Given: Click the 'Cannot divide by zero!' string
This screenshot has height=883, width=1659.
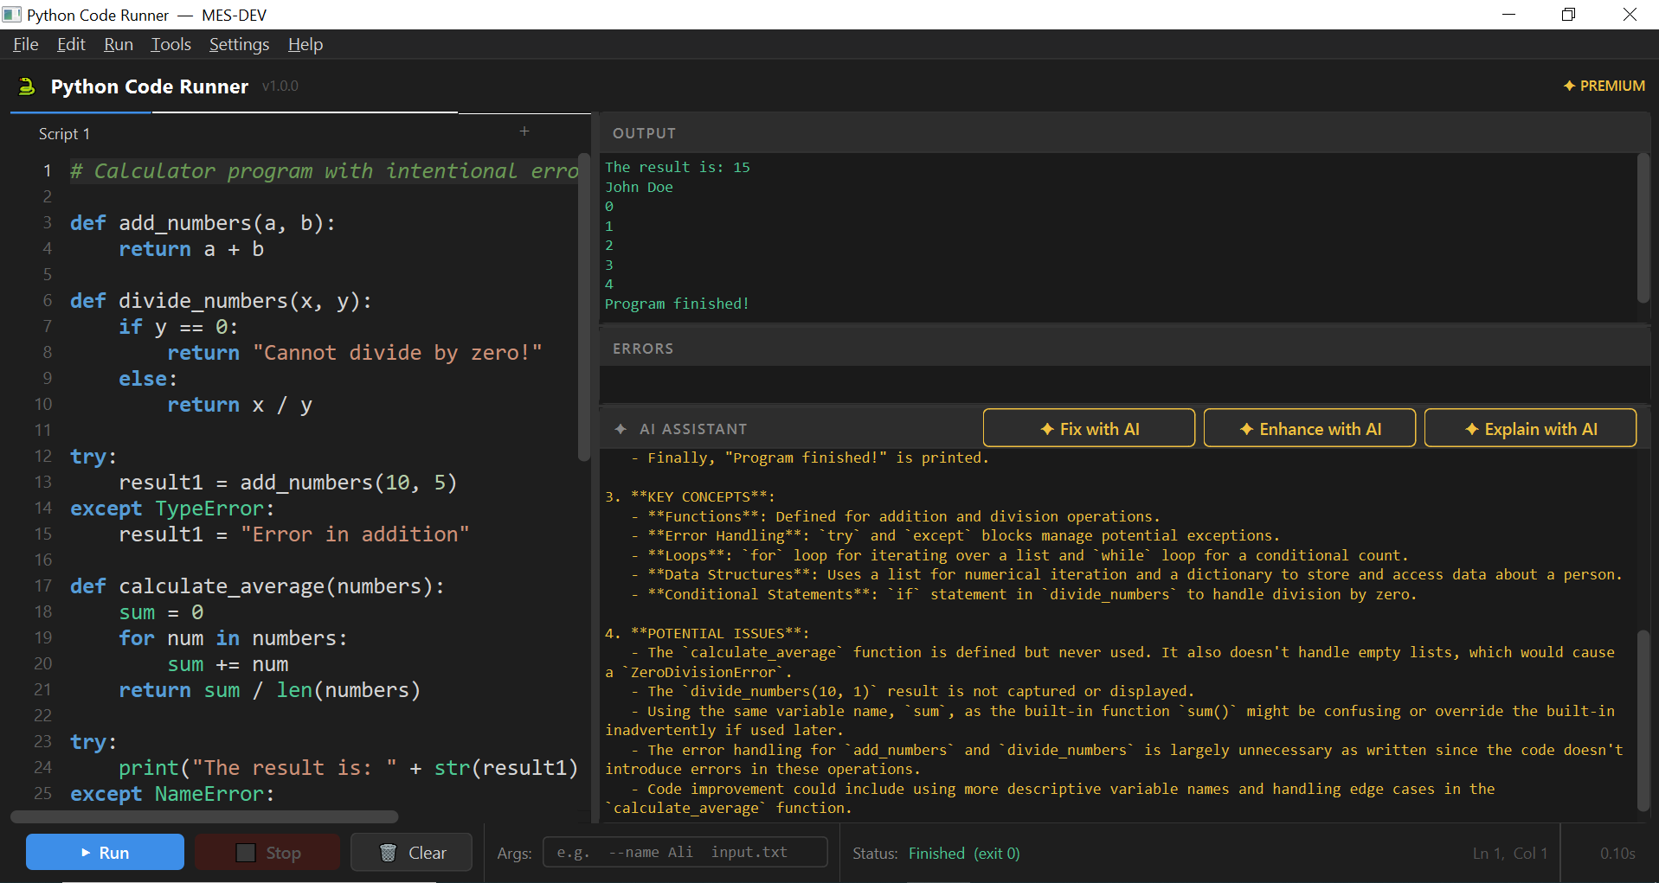Looking at the screenshot, I should 397,353.
